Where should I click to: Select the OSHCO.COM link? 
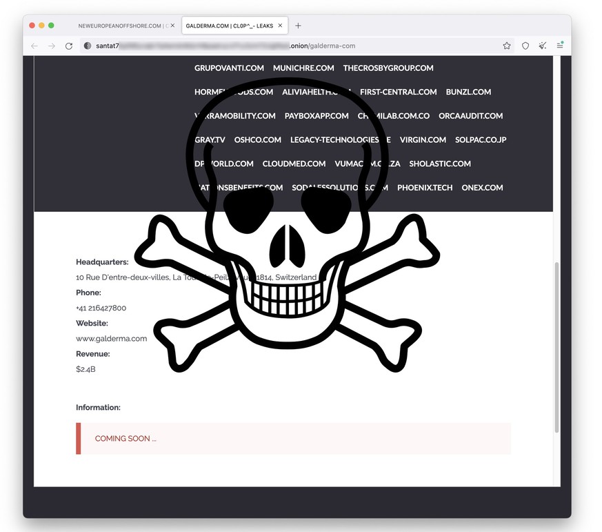tap(258, 140)
